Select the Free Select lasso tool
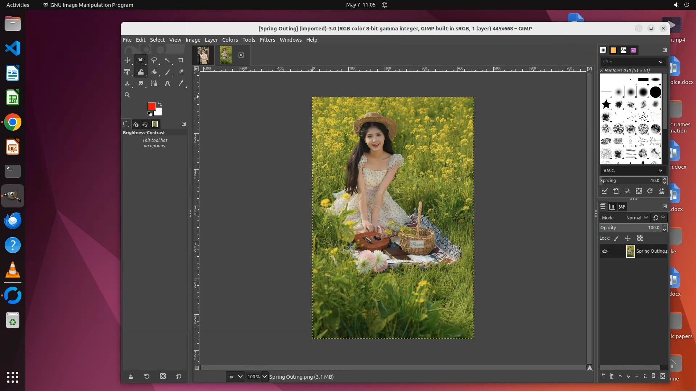This screenshot has height=391, width=696. [154, 60]
